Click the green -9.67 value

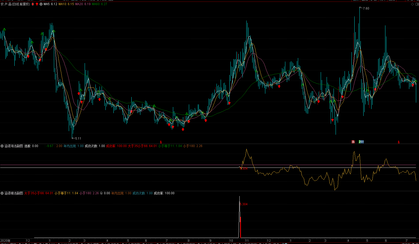[x=50, y=146]
